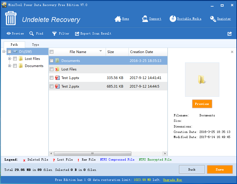The image size is (237, 184).
Task: Click the NTFS Compressed File legend text
Action: 117,159
